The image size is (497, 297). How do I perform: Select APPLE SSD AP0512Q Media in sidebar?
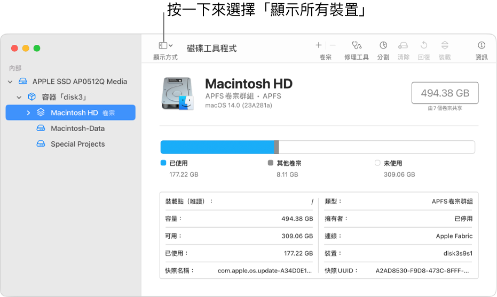click(80, 82)
